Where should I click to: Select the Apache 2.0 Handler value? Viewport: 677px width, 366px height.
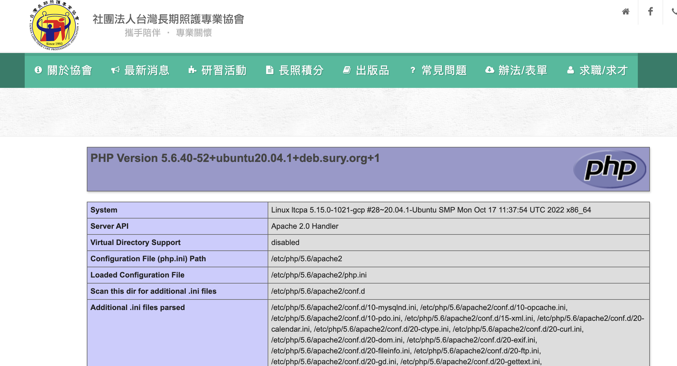point(305,226)
